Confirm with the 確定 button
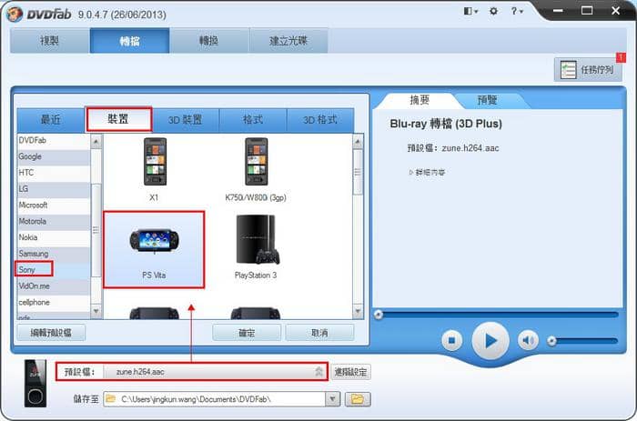Screen dimensions: 637x421 point(247,333)
